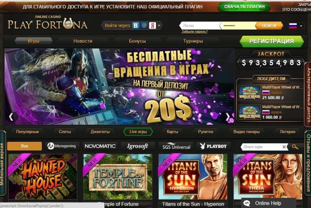Expand the social login dropdown arrow
Viewport: 311px width, 208px height.
tap(159, 26)
